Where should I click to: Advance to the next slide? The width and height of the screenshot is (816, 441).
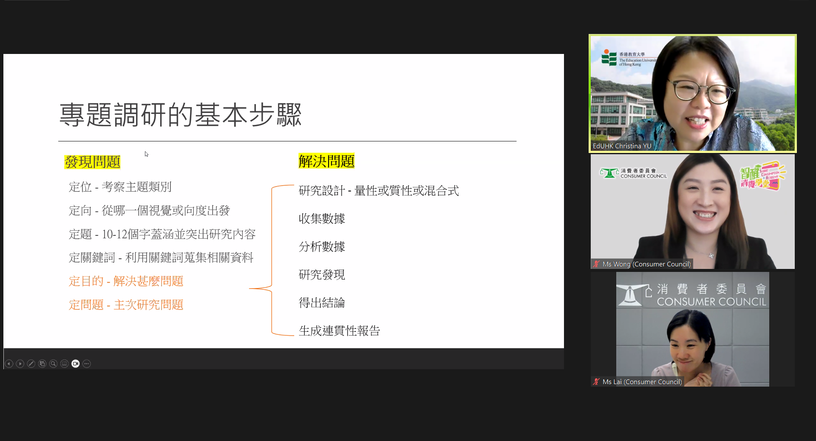pyautogui.click(x=20, y=364)
